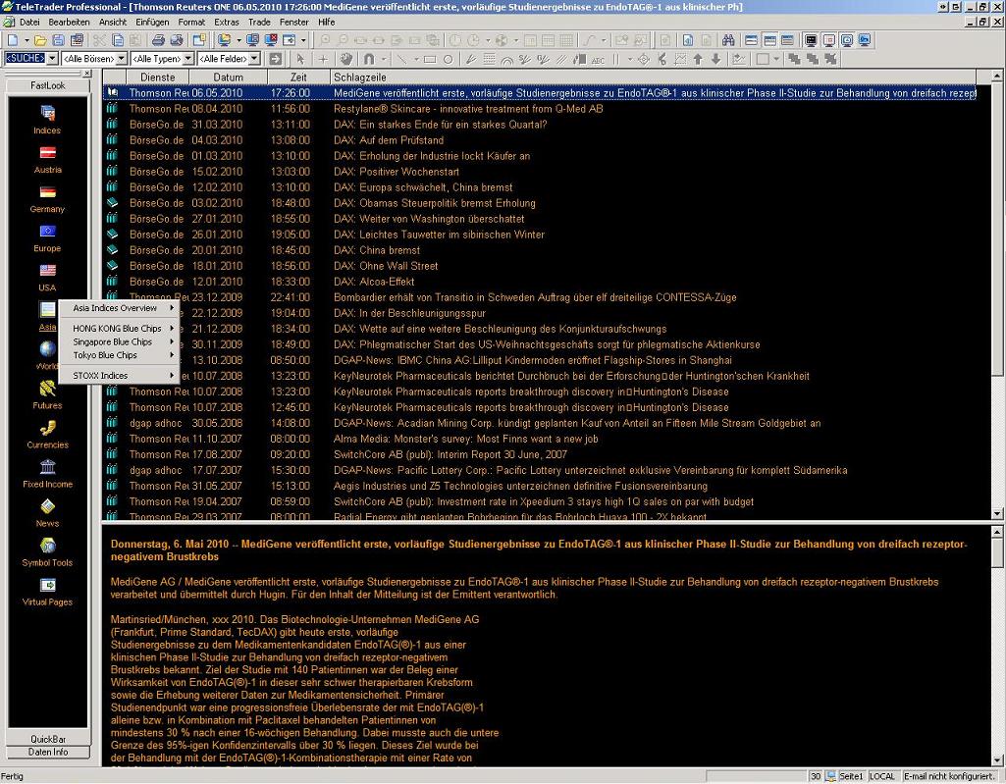Click the Daten Info panel button
Image resolution: width=1006 pixels, height=784 pixels.
(x=48, y=752)
